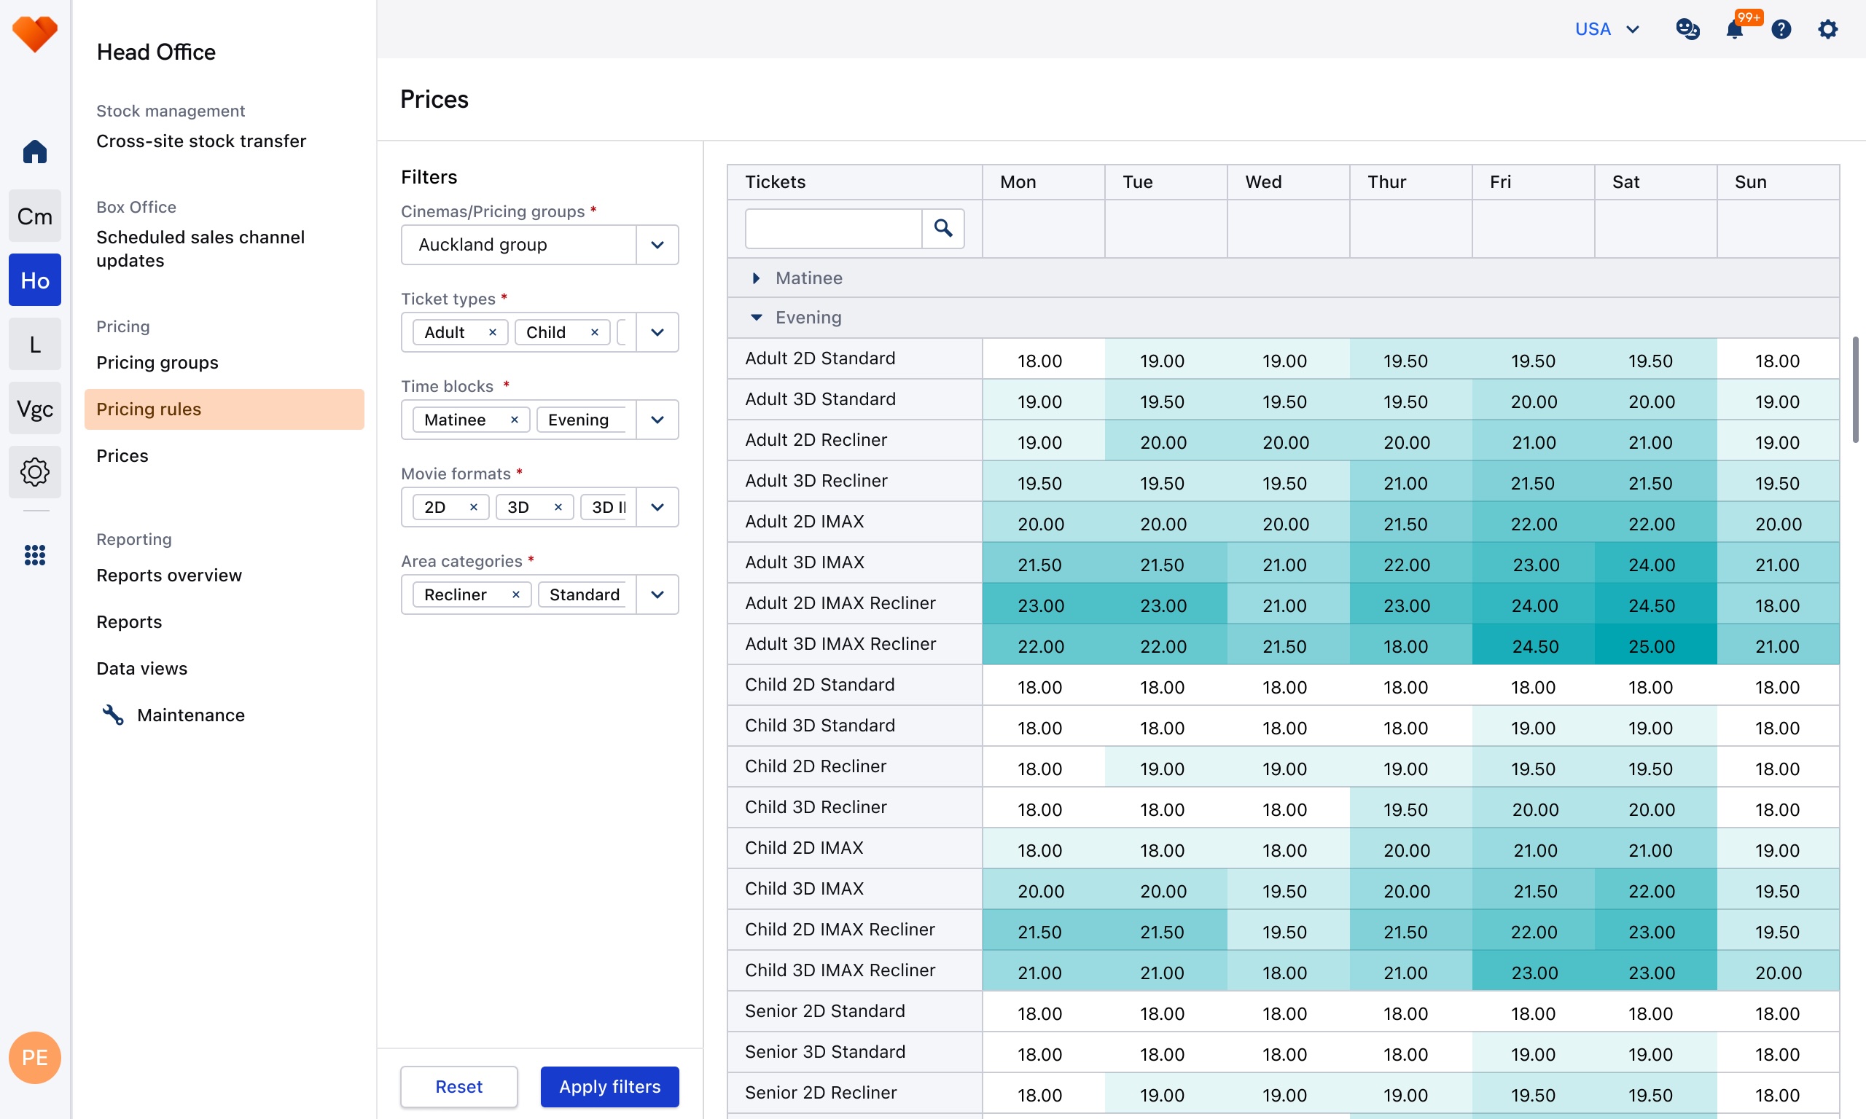The height and width of the screenshot is (1119, 1866).
Task: Open top-right settings gear icon
Action: [x=1827, y=29]
